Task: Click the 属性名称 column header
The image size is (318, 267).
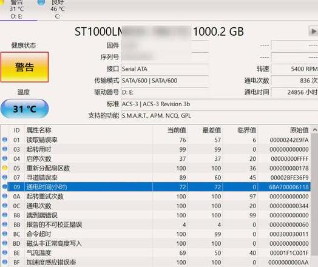Action: (89, 130)
